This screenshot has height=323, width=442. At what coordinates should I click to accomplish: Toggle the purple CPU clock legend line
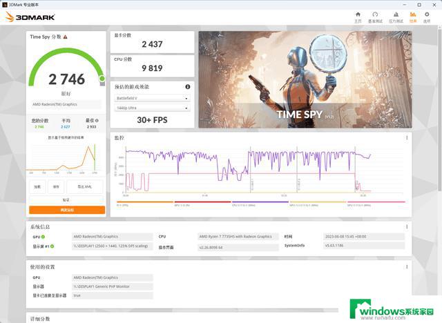(x=260, y=204)
